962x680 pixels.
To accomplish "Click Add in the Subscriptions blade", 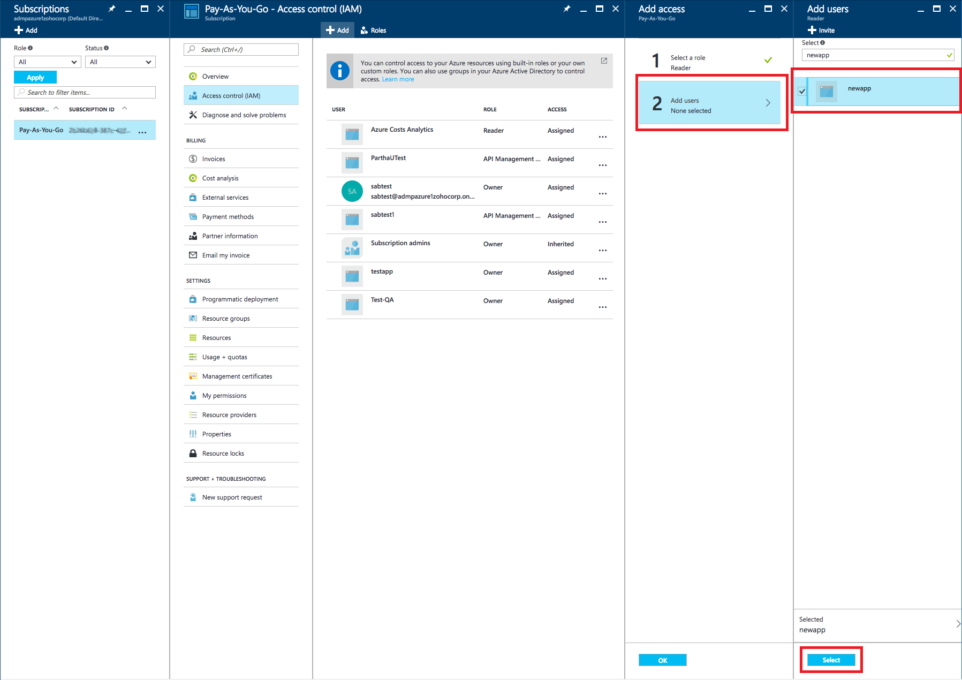I will coord(26,31).
